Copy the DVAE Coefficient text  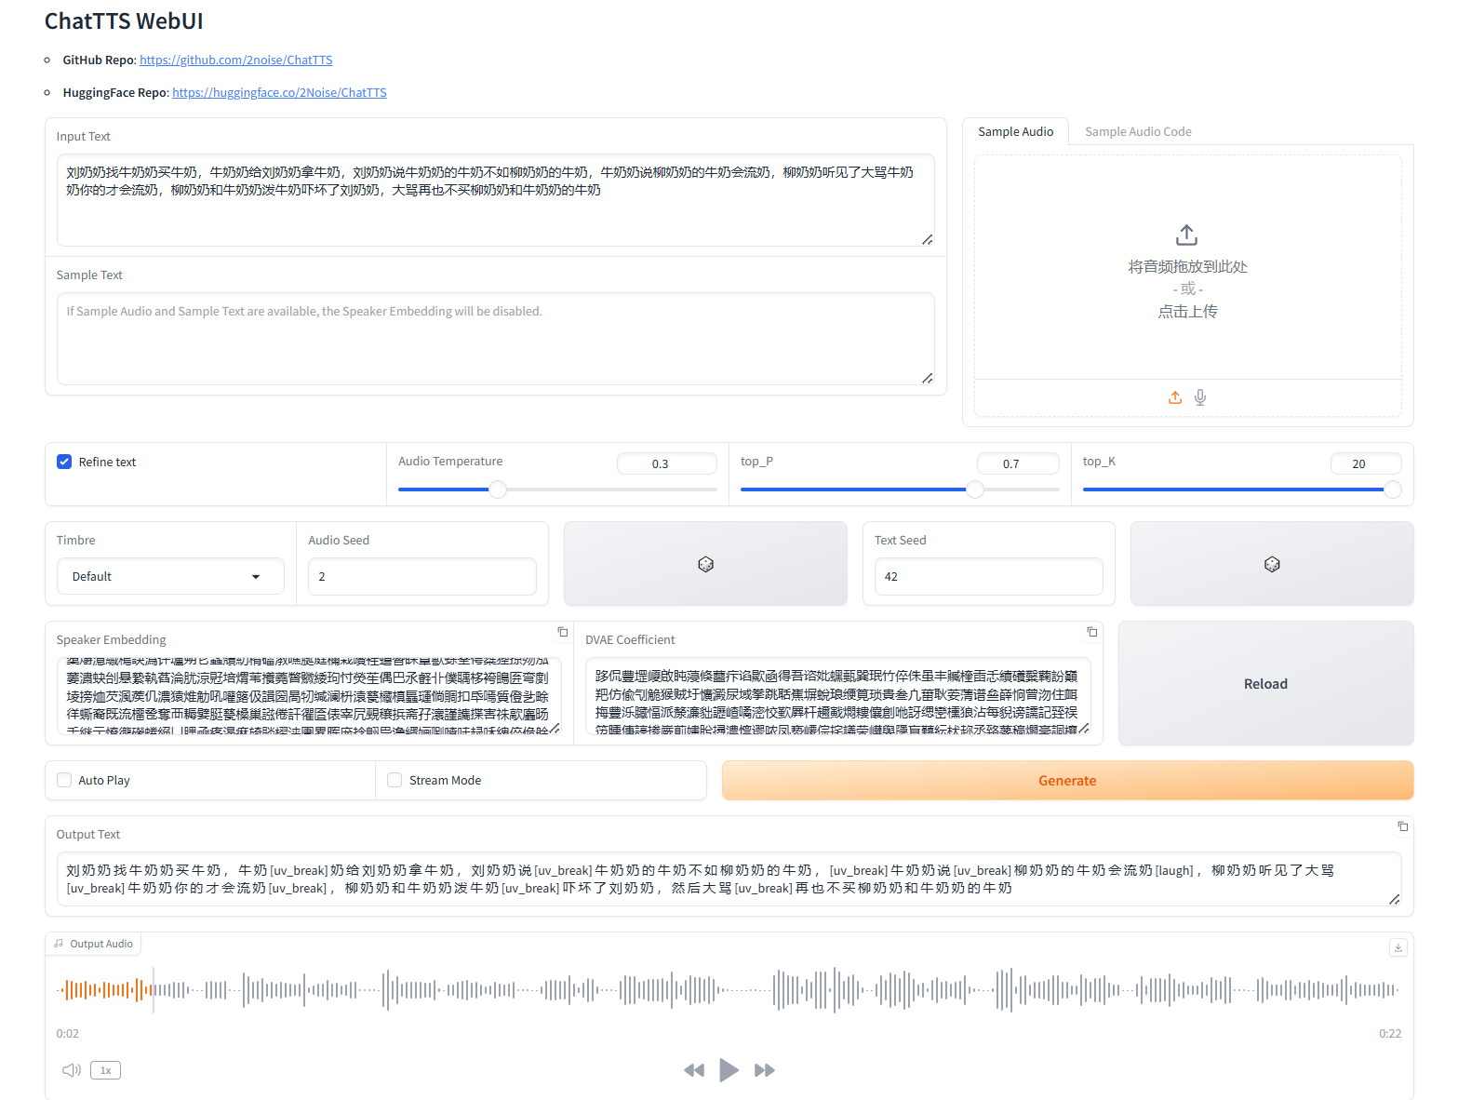coord(1091,632)
